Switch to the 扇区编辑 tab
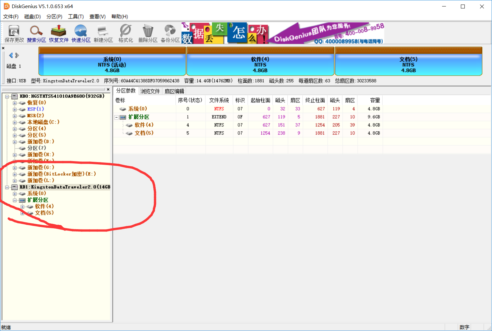 pyautogui.click(x=174, y=91)
